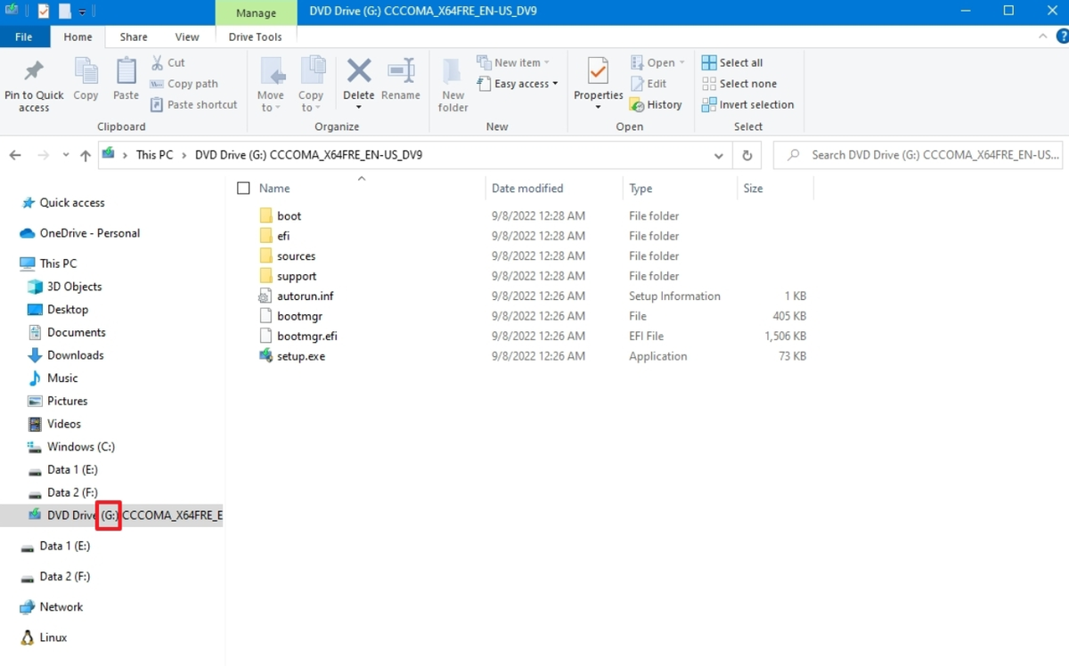Refresh the current folder view
This screenshot has height=666, width=1069.
coord(747,155)
